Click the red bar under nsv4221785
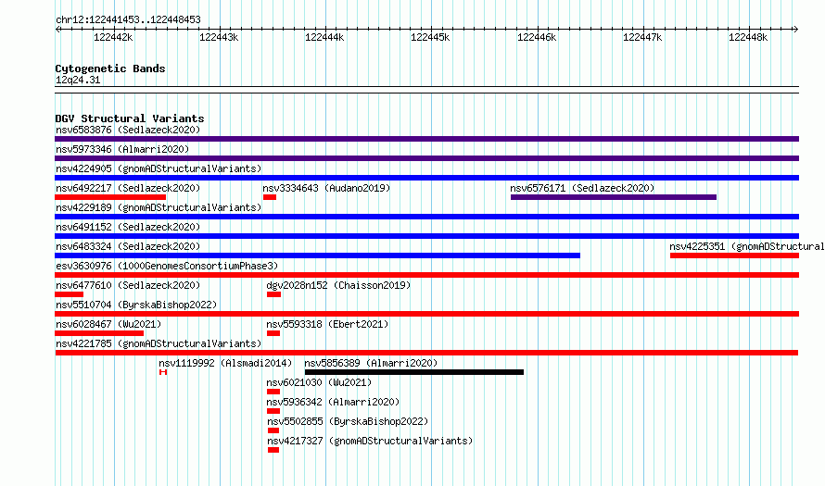825x486 pixels. coord(426,353)
